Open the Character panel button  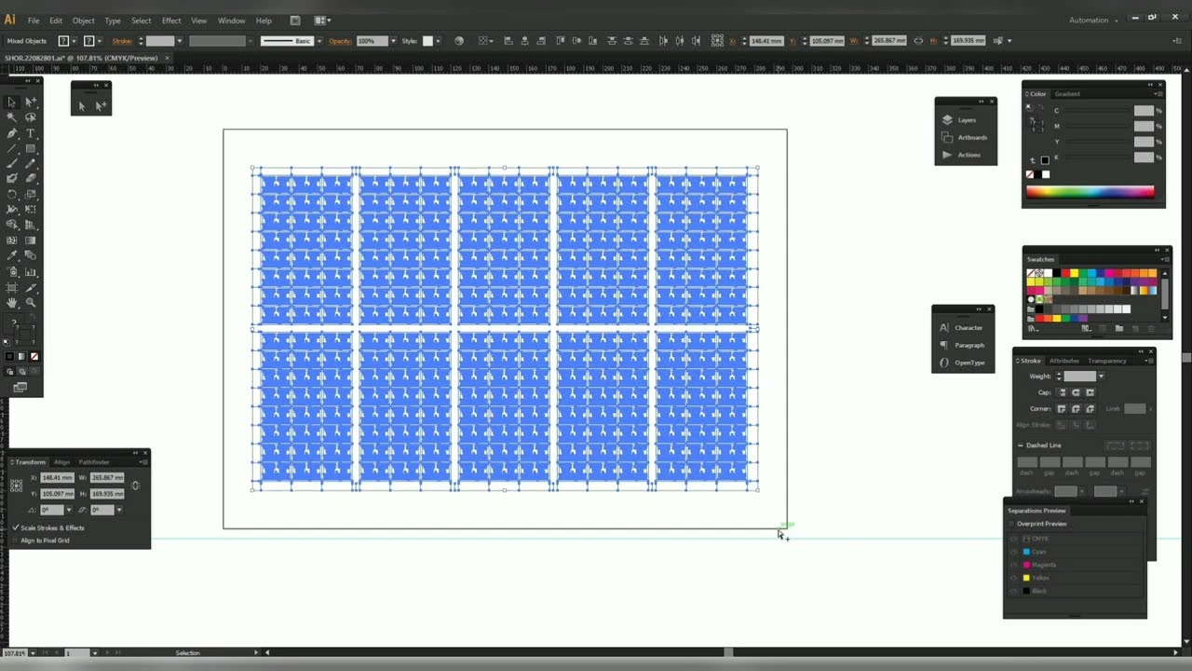click(x=963, y=328)
